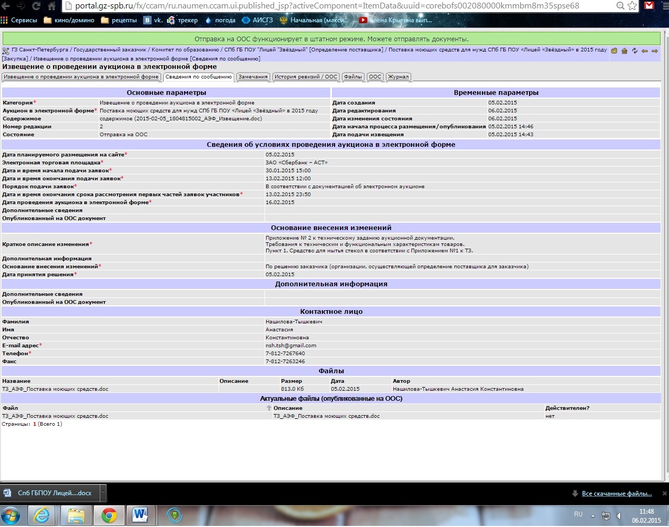This screenshot has height=527, width=669.
Task: Click the browser home icon
Action: (x=51, y=6)
